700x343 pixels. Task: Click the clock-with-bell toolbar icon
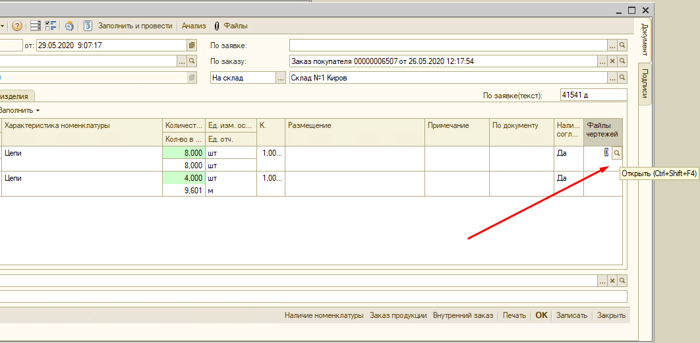(69, 26)
